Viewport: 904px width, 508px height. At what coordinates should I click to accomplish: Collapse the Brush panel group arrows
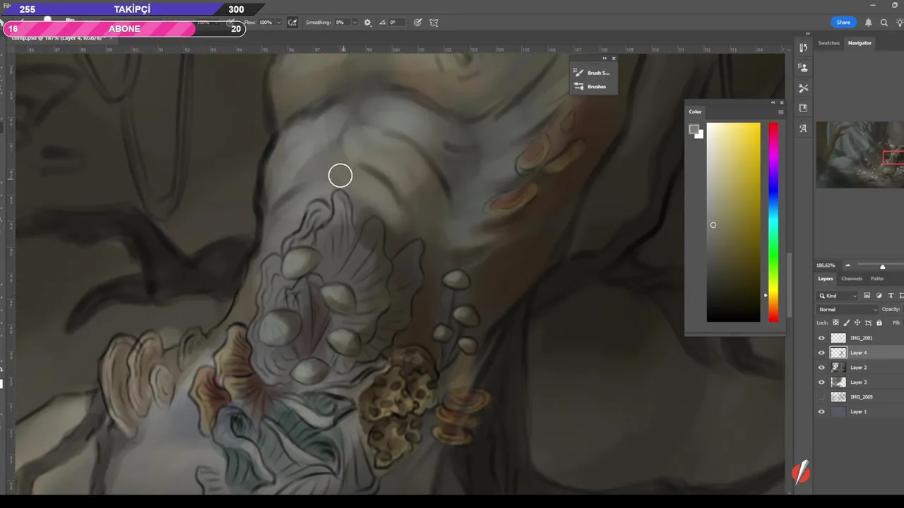[605, 59]
